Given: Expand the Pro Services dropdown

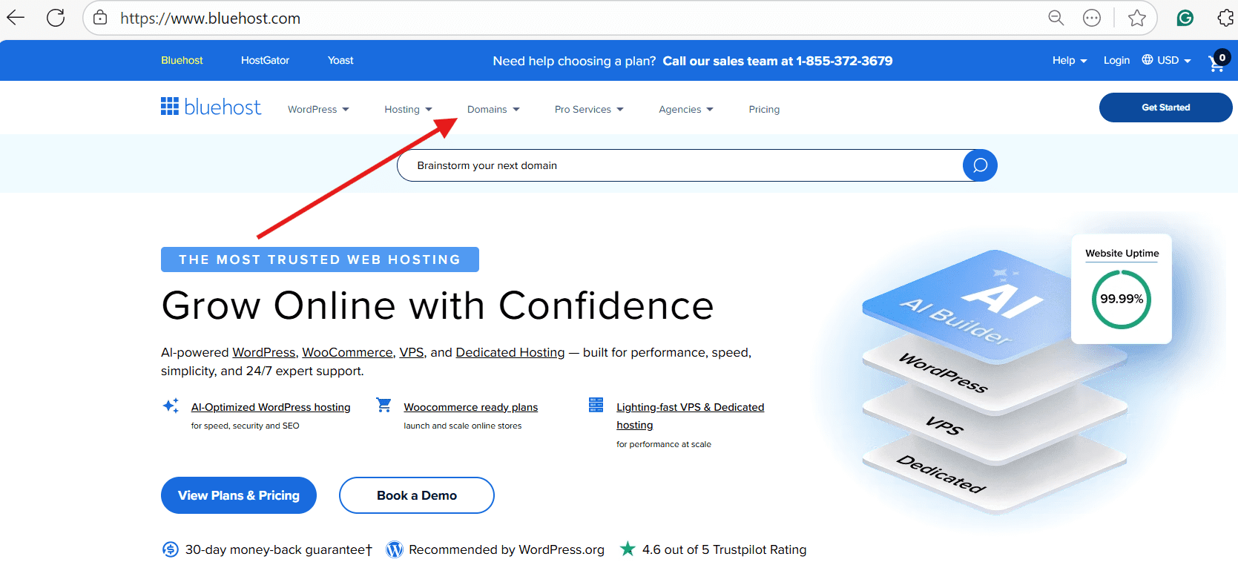Looking at the screenshot, I should [x=589, y=109].
